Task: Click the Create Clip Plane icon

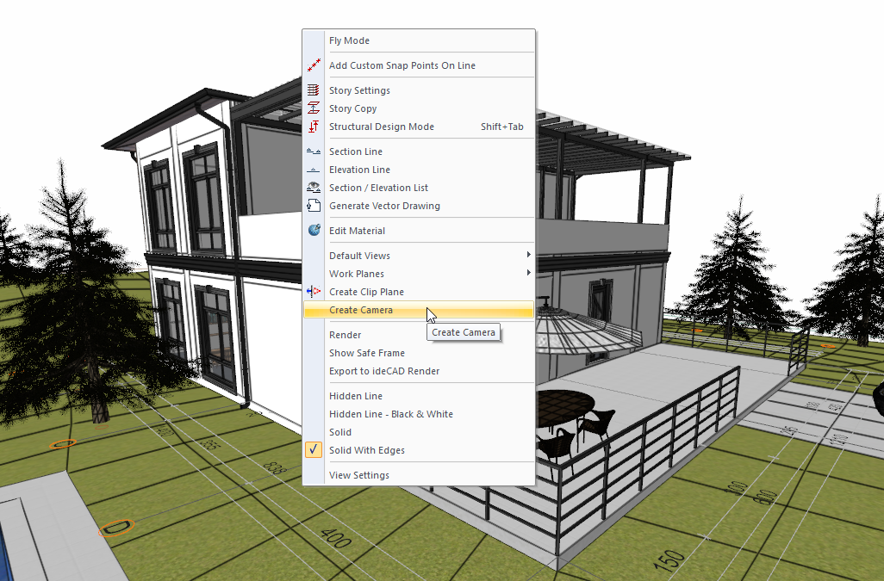Action: click(314, 292)
